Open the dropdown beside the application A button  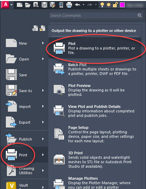(x=12, y=5)
